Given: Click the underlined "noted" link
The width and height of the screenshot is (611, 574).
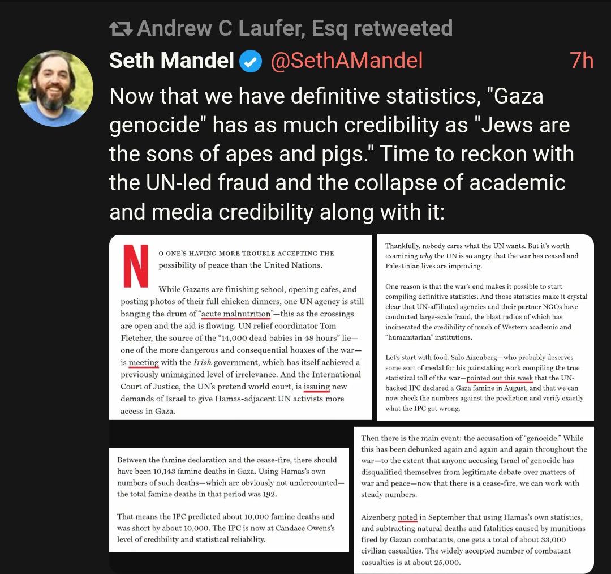Looking at the screenshot, I should tap(407, 517).
